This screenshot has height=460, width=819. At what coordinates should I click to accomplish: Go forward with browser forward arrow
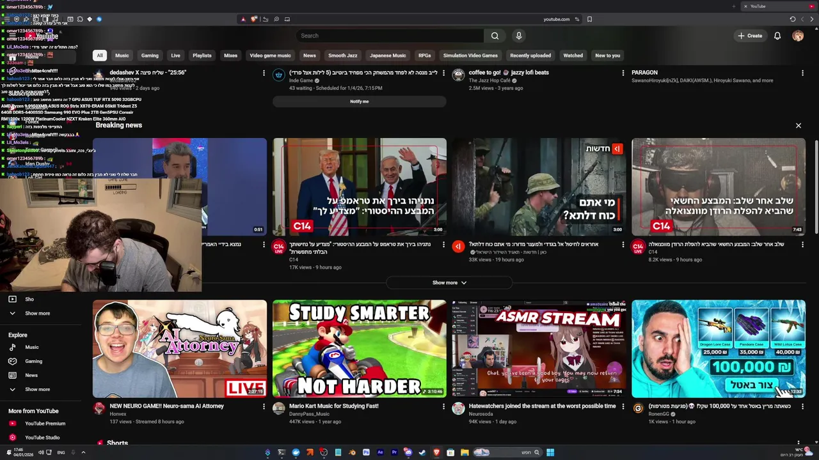(x=812, y=19)
